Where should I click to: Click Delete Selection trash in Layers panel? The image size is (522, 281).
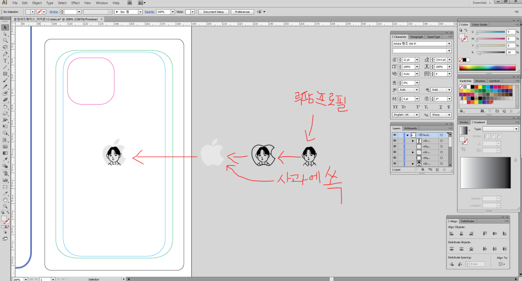point(444,170)
